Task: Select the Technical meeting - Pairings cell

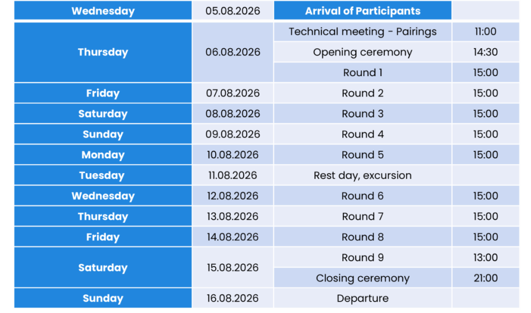Action: [x=362, y=32]
